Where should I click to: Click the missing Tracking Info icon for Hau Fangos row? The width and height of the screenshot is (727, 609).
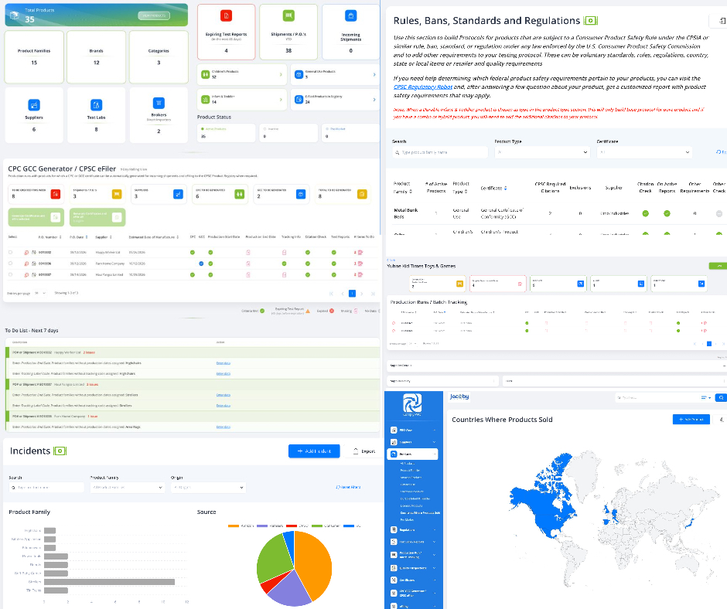pyautogui.click(x=284, y=275)
